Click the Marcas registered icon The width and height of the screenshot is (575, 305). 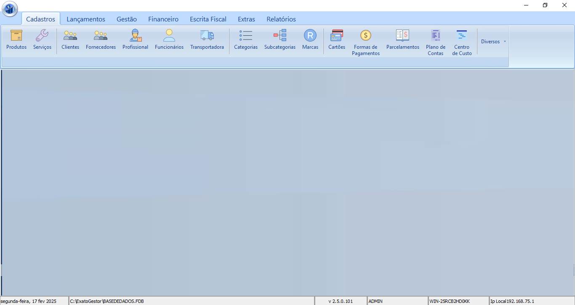tap(310, 36)
